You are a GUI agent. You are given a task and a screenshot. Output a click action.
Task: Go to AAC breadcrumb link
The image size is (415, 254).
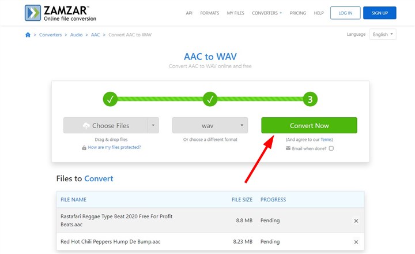pos(96,35)
